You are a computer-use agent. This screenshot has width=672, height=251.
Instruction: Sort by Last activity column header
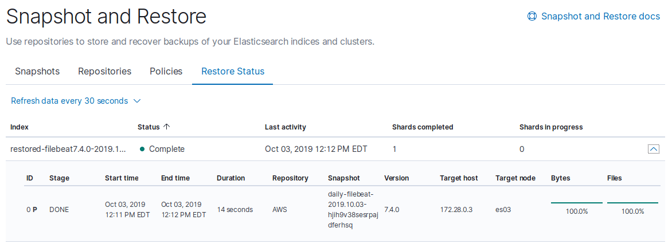click(x=286, y=127)
